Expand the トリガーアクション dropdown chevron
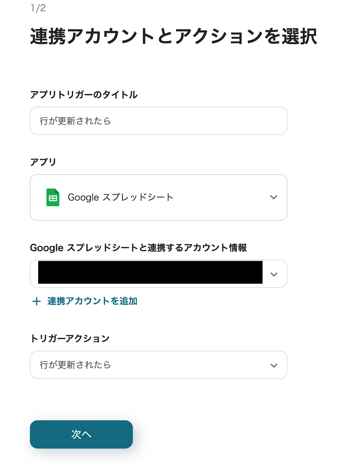 [274, 365]
